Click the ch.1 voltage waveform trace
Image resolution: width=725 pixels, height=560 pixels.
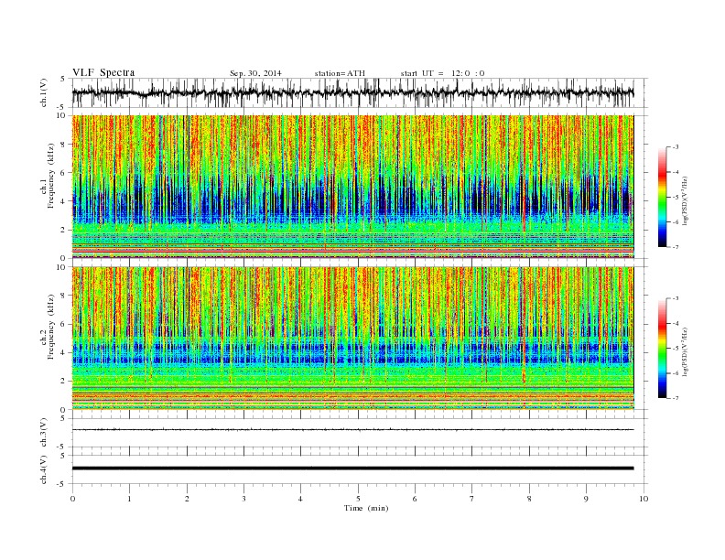coord(352,92)
